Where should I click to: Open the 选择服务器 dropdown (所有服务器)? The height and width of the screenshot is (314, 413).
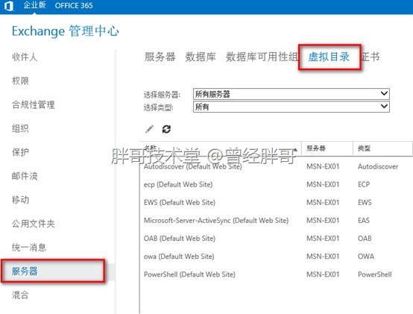291,94
